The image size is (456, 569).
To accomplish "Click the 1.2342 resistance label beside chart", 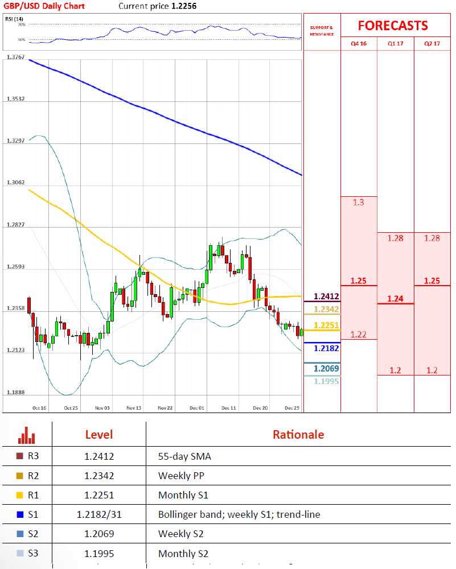I will [326, 309].
